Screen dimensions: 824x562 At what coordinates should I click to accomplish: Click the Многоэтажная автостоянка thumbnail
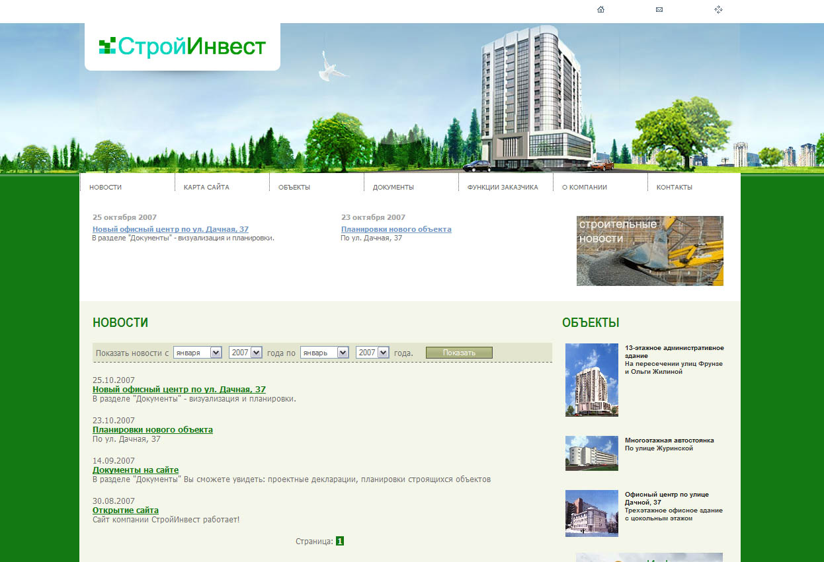pyautogui.click(x=592, y=453)
